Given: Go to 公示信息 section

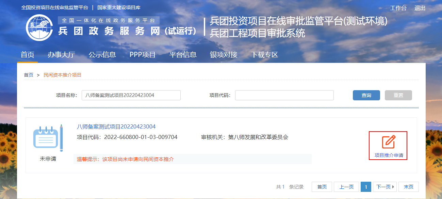Looking at the screenshot, I should pyautogui.click(x=102, y=55).
